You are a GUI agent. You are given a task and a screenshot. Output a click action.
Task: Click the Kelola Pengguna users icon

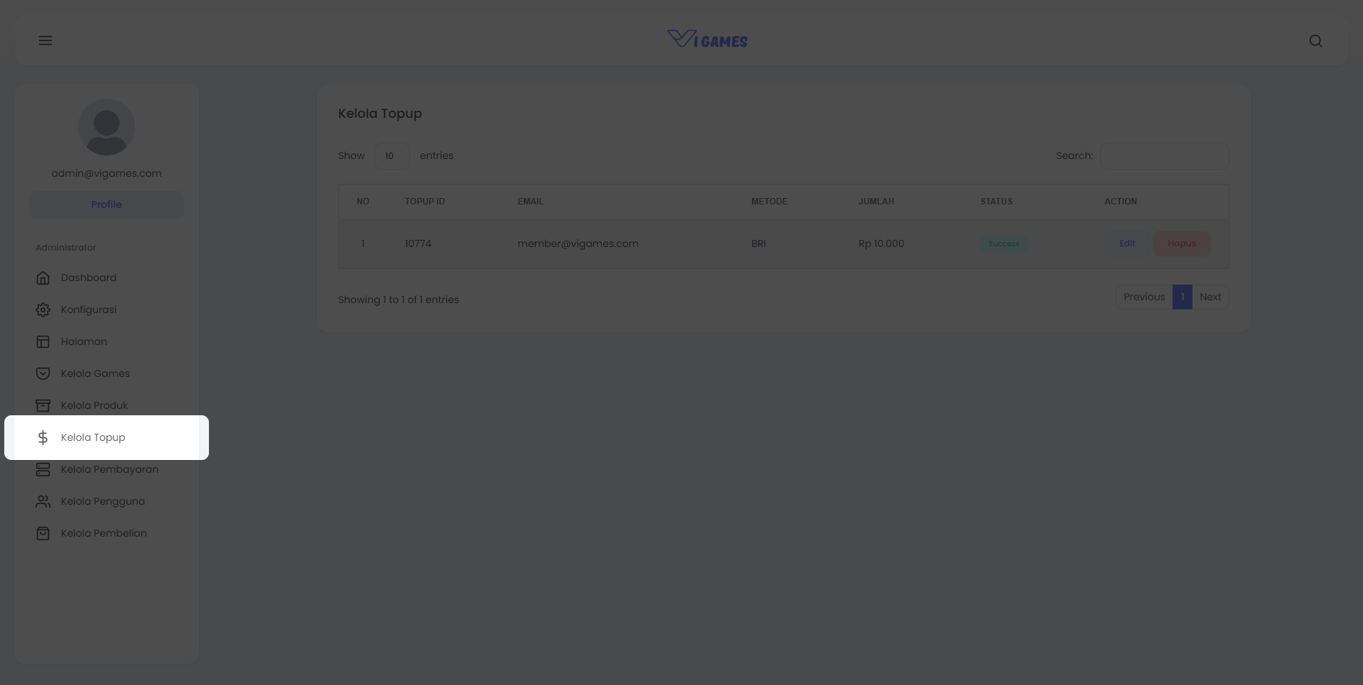coord(43,501)
